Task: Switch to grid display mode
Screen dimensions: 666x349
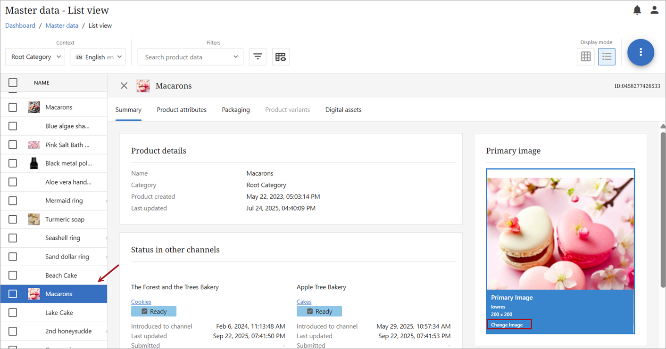Action: [x=586, y=57]
